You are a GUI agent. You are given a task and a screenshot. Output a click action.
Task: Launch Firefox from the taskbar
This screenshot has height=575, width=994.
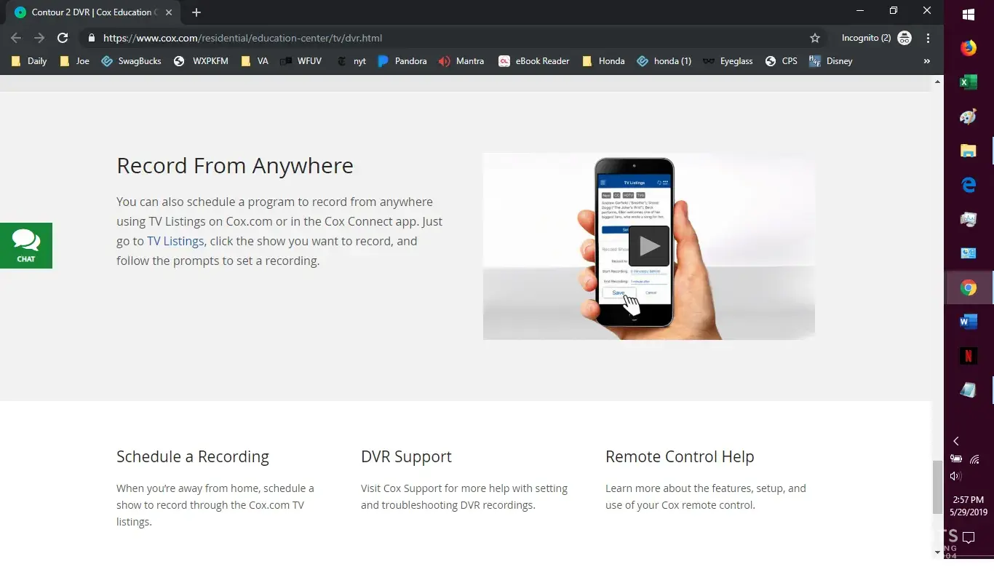point(968,49)
